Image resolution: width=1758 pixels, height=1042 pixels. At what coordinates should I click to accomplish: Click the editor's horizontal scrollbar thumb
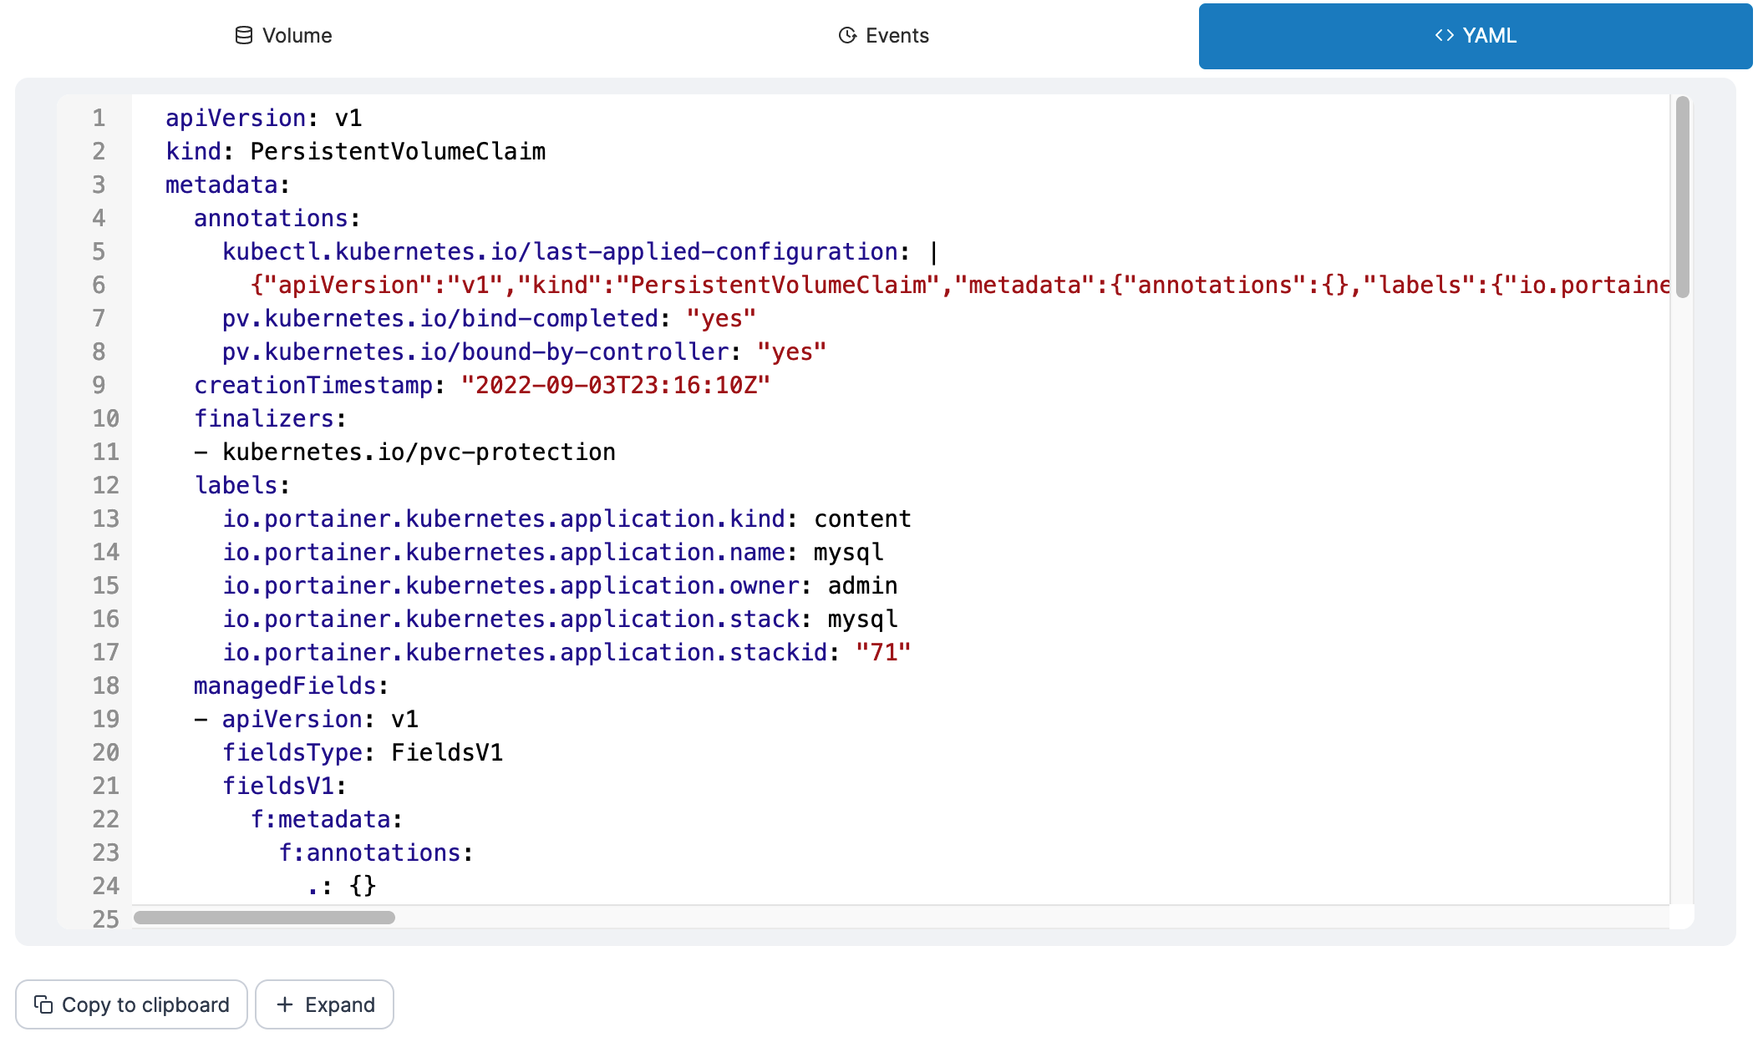264,918
